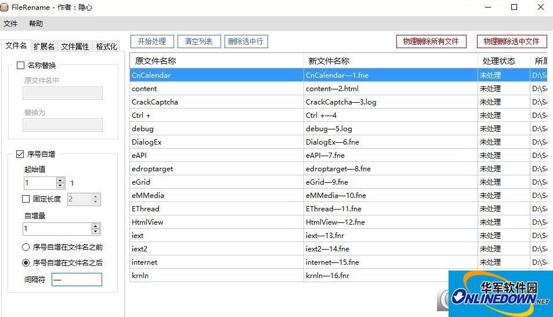Select the CrackCaptcha row

click(x=338, y=102)
